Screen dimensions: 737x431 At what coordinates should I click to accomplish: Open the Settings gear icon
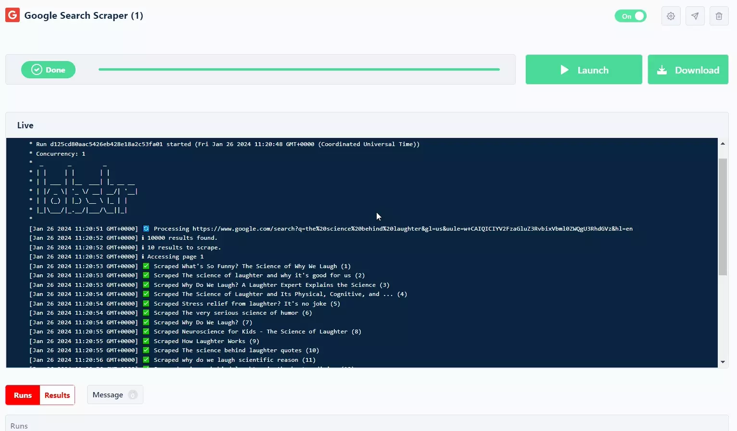pos(671,16)
